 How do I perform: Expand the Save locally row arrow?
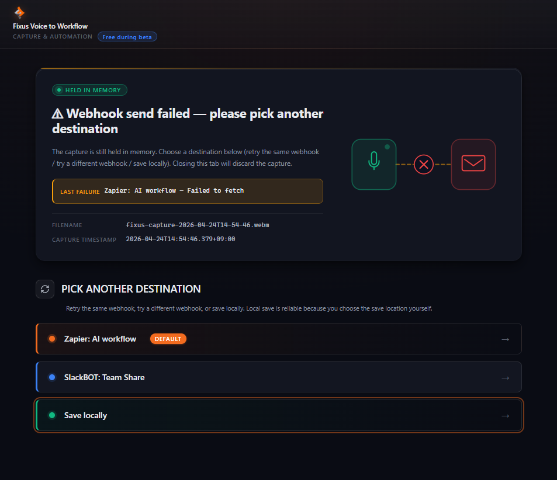(x=505, y=415)
